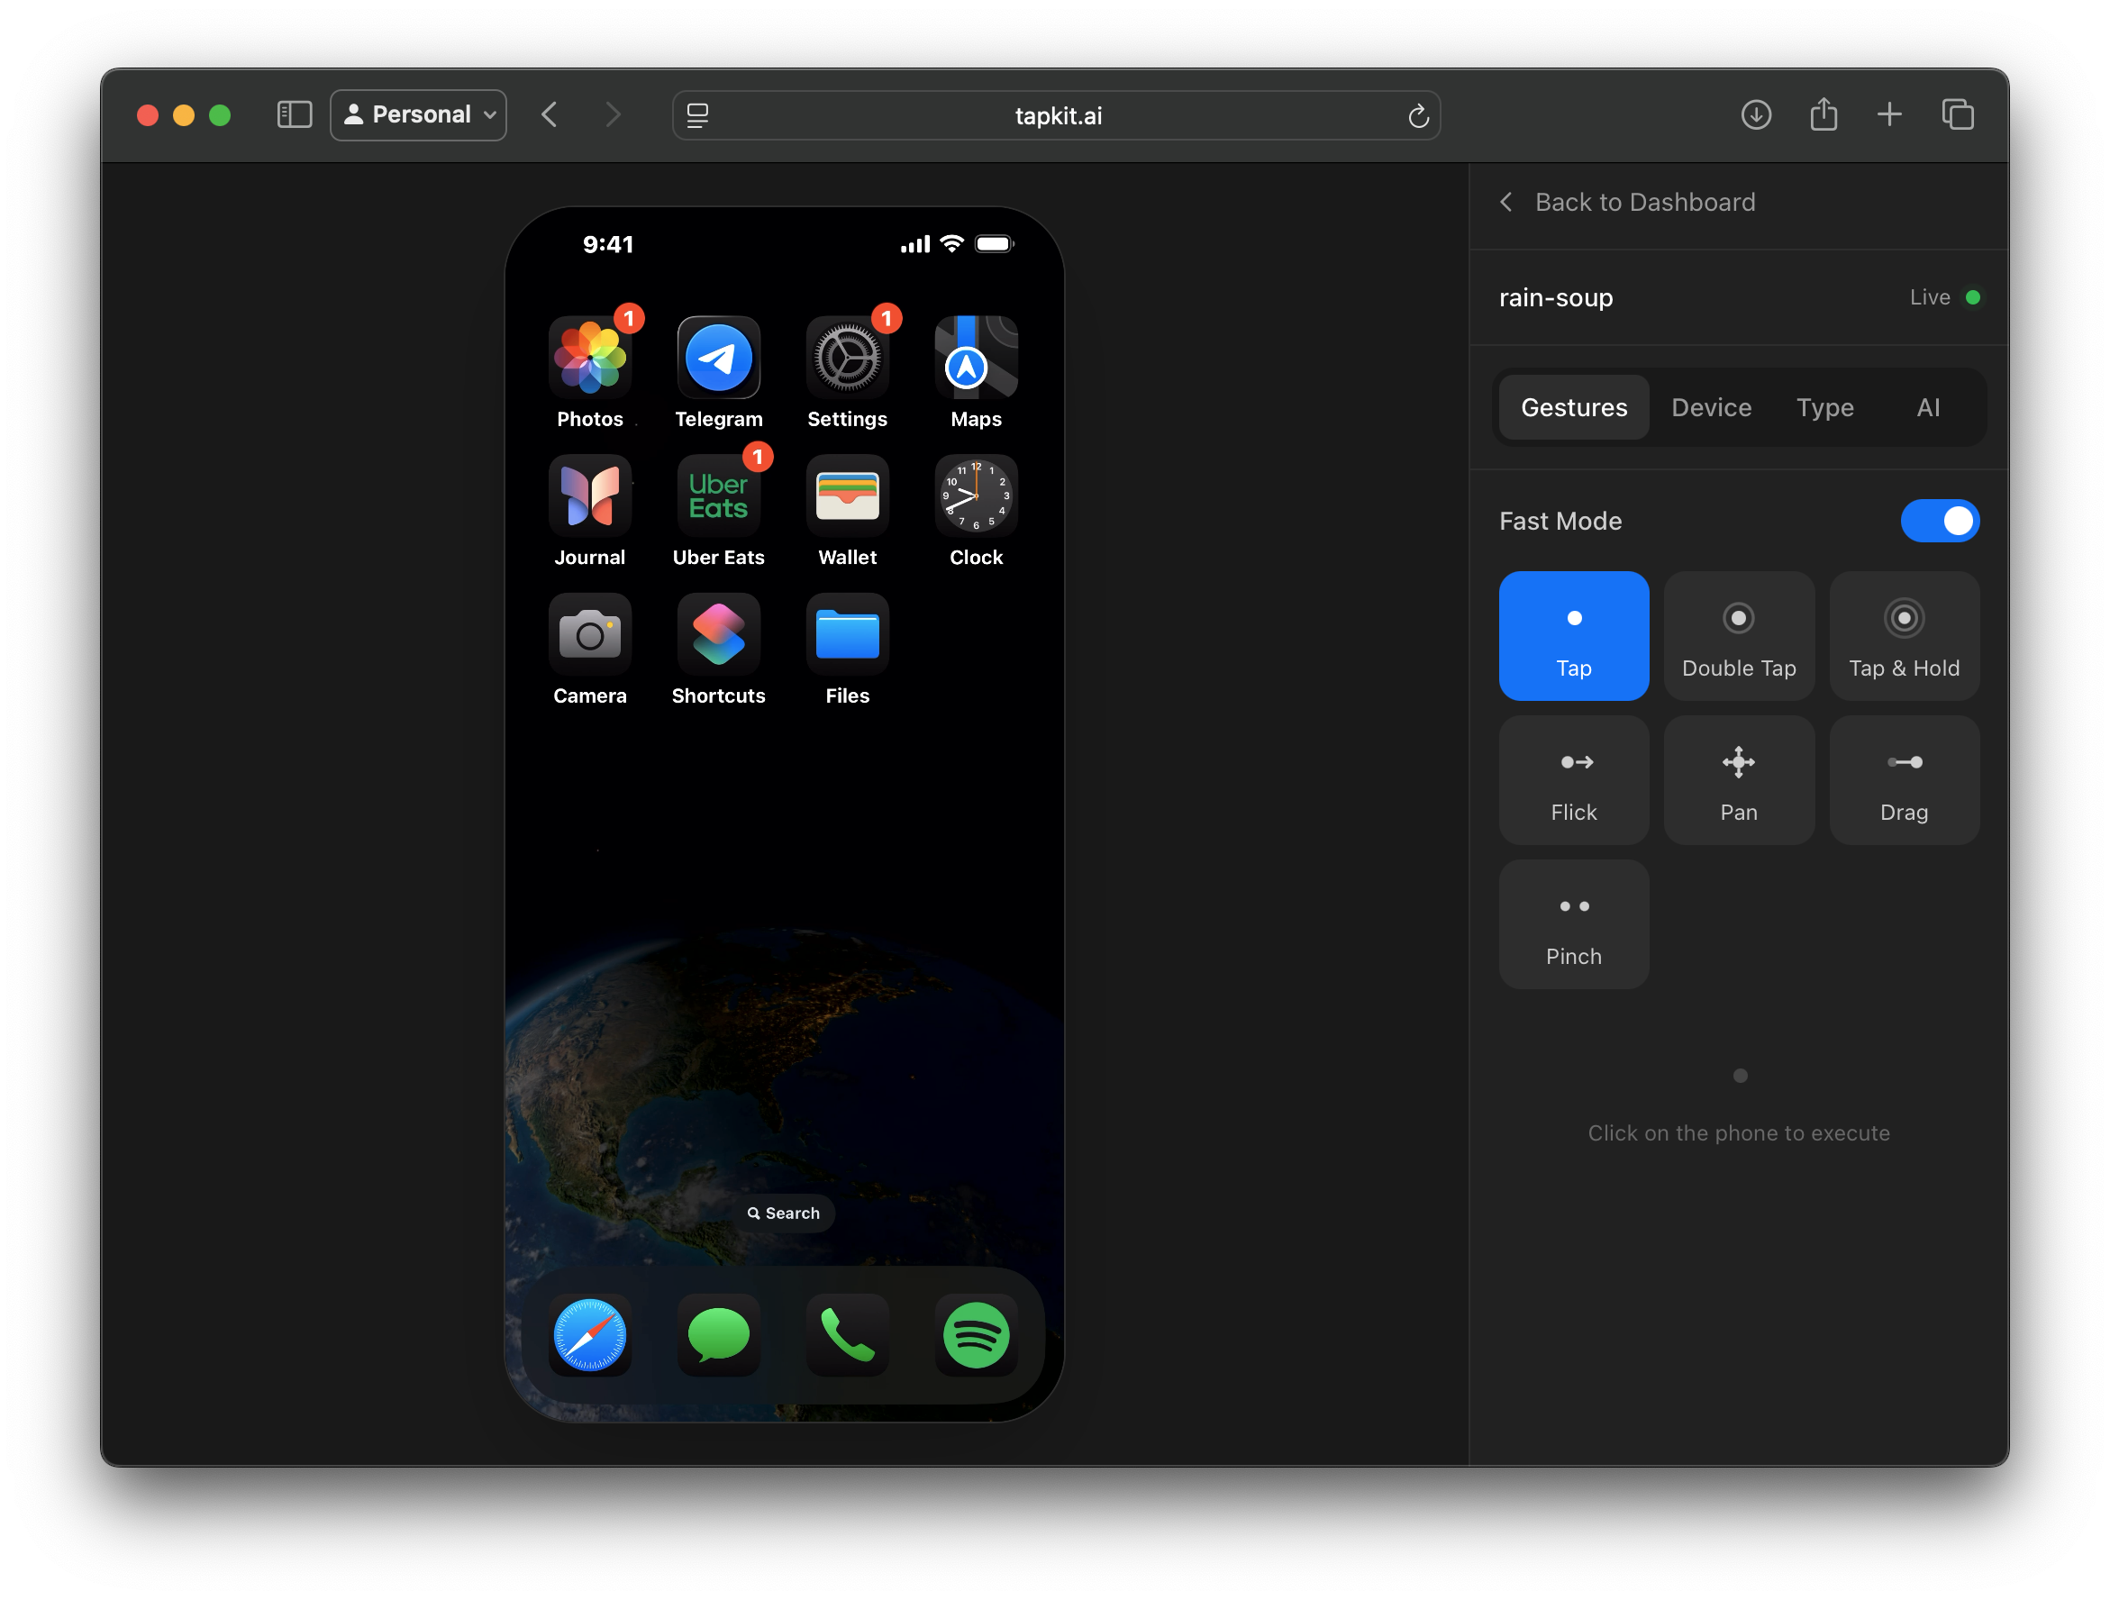Select the Flick gesture
This screenshot has height=1600, width=2110.
tap(1573, 779)
